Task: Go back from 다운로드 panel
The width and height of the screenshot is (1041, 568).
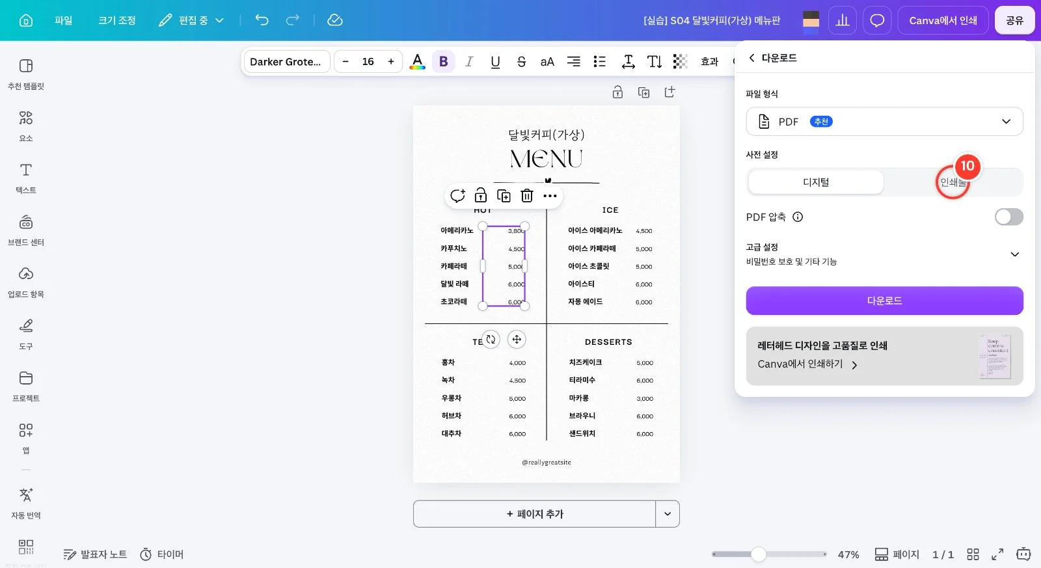Action: tap(751, 58)
